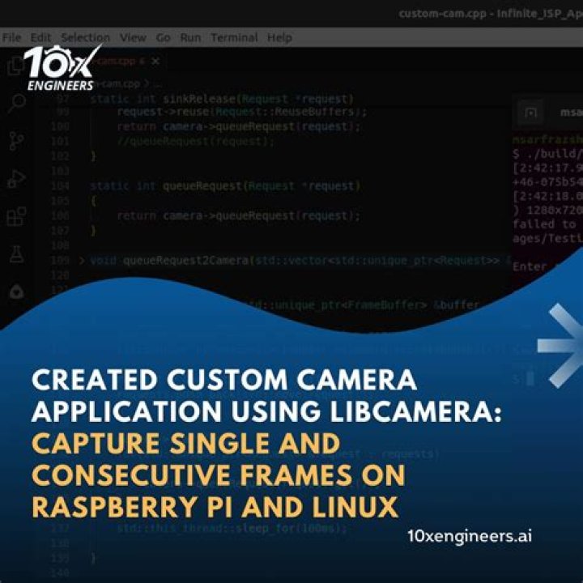Screen dimensions: 583x583
Task: Open the View menu
Action: [133, 37]
